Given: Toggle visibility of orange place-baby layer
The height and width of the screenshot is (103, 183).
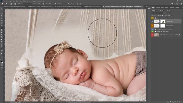Looking at the screenshot, I should (x=152, y=26).
